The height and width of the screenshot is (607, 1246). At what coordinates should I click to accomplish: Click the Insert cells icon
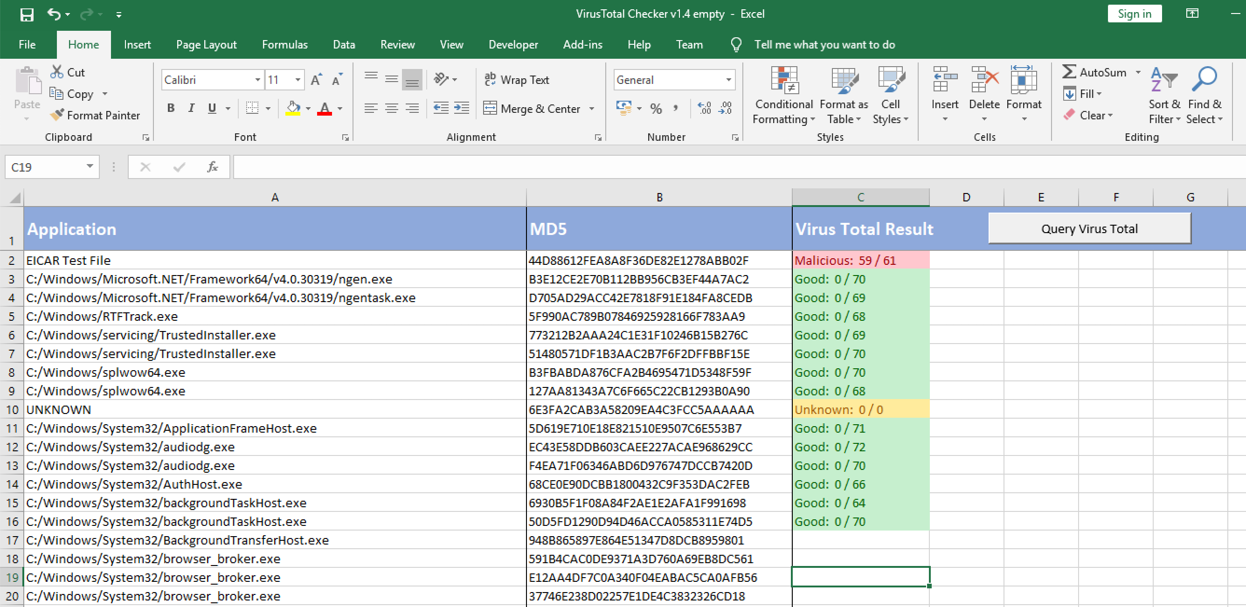945,80
